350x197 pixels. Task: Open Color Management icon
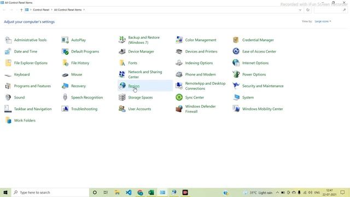pyautogui.click(x=179, y=40)
